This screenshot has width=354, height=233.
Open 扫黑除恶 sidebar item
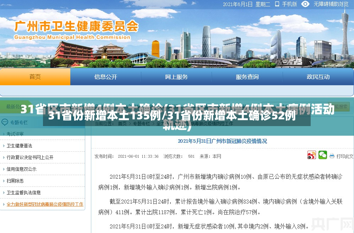[x=15, y=181]
